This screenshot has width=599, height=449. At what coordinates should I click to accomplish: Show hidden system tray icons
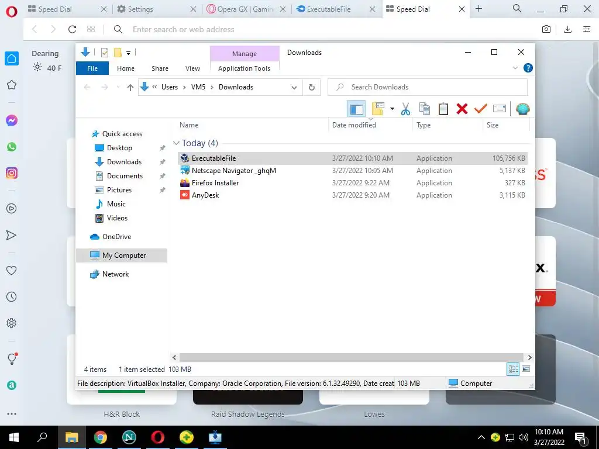click(x=481, y=437)
